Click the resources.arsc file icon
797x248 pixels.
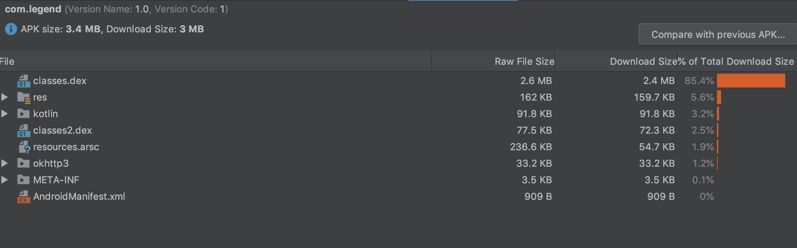pos(24,147)
